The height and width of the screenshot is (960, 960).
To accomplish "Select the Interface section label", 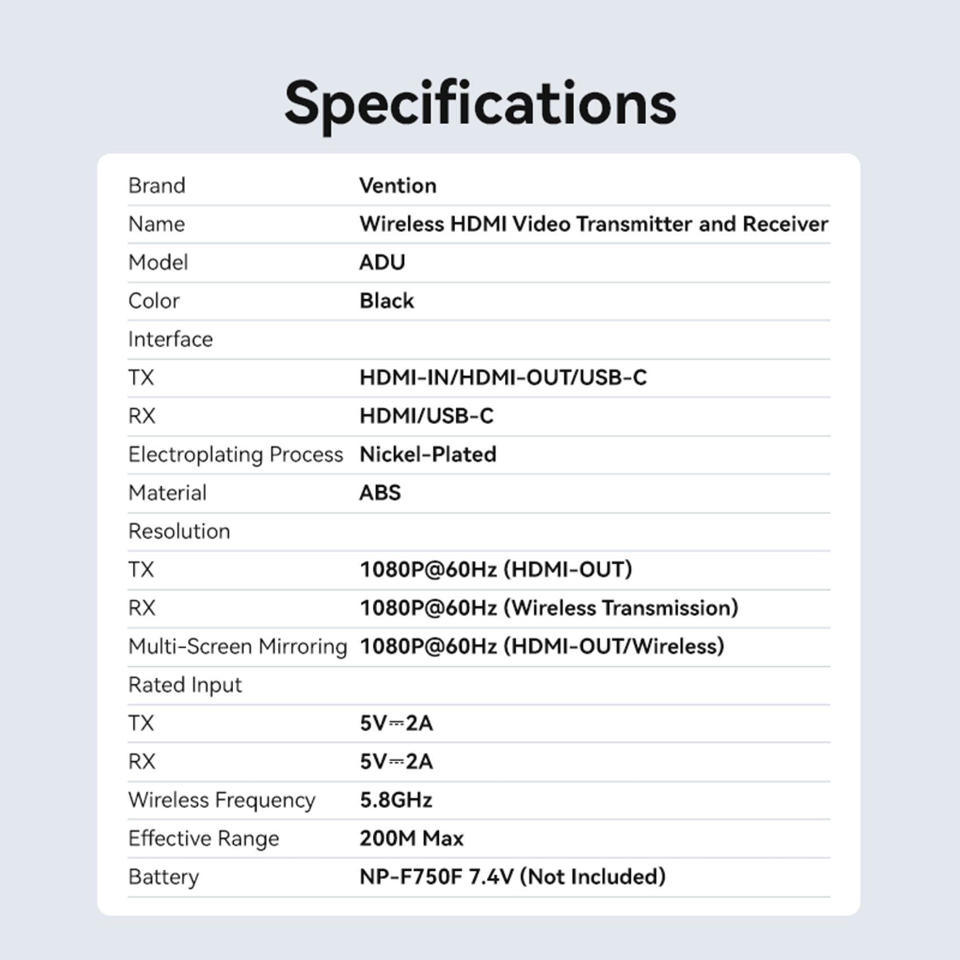I will tap(170, 339).
